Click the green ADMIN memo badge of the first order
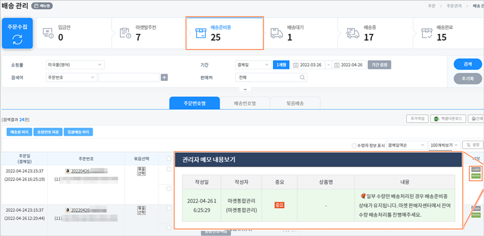484x236 pixels. click(x=476, y=176)
